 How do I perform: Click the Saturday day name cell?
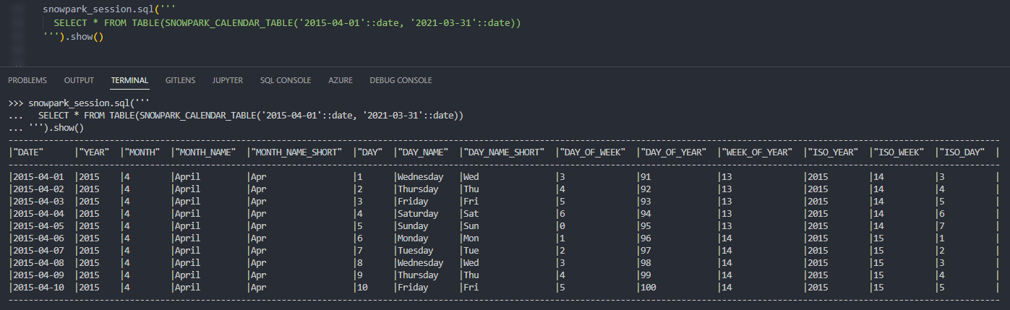[417, 213]
